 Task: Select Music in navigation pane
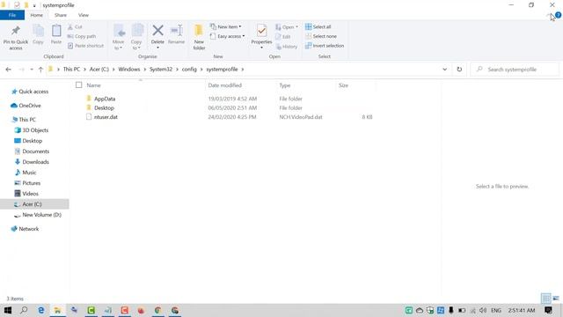pos(29,173)
